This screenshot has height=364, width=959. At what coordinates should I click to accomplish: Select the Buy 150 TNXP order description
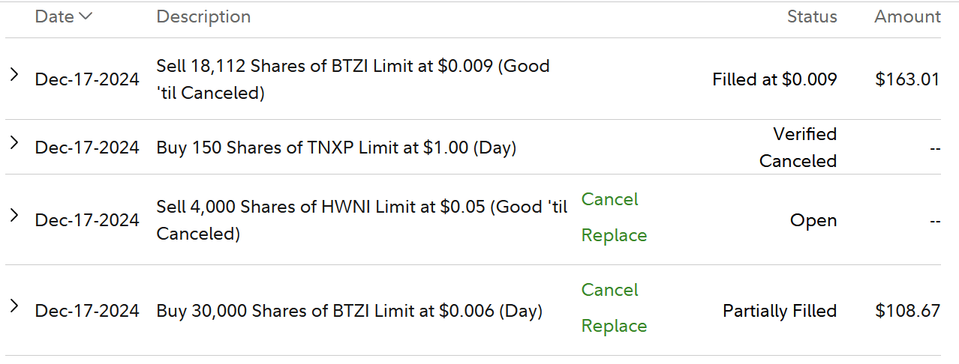coord(336,148)
